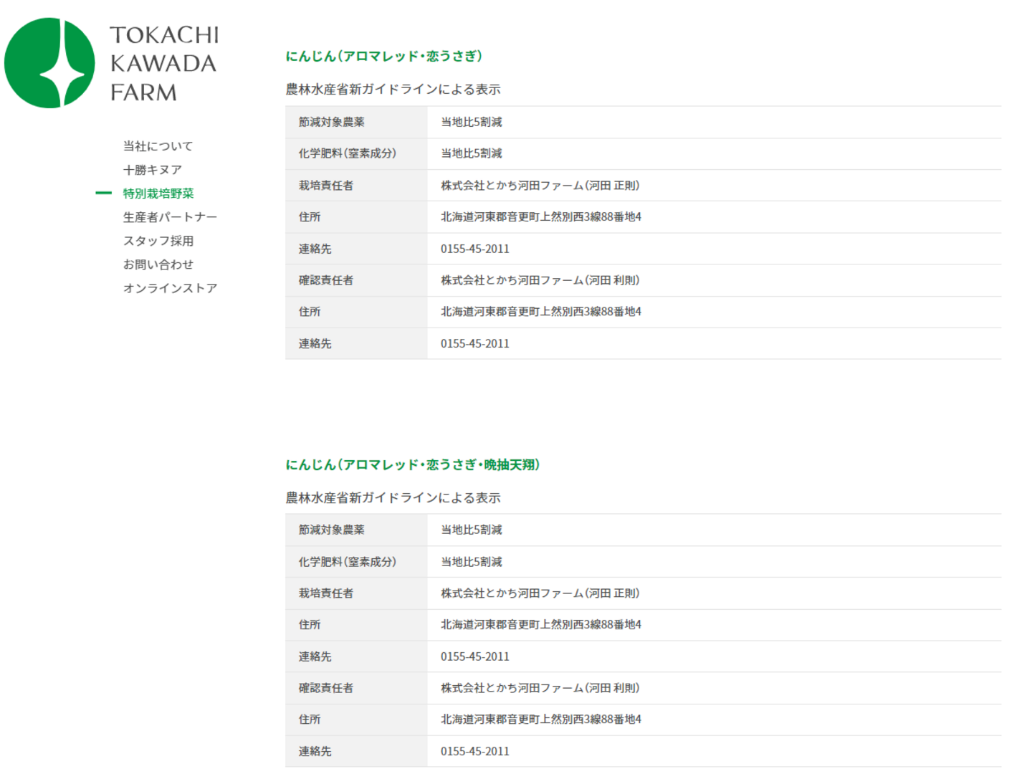Click the heading にんじん(アロマレッド・恋うさぎ)

click(x=383, y=56)
